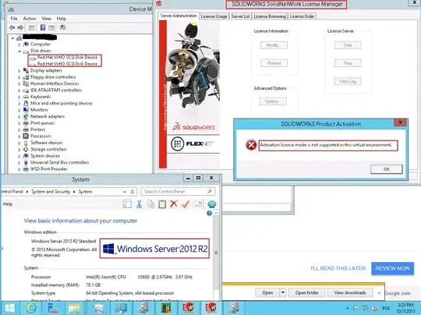Expand the Storage controllers node
This screenshot has width=421, height=315.
click(x=19, y=150)
